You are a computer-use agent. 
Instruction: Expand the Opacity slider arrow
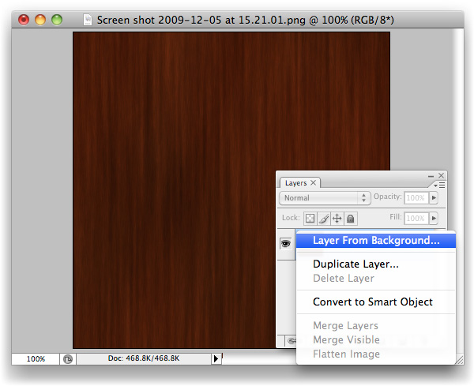tap(434, 198)
